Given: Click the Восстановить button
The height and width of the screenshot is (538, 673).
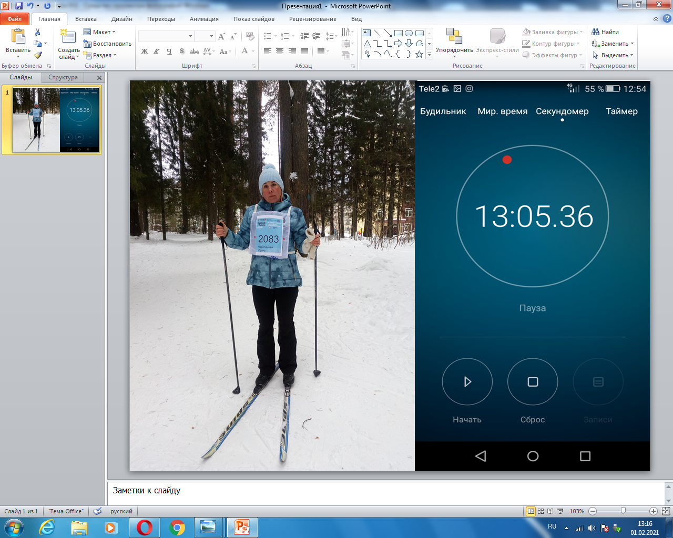Looking at the screenshot, I should pyautogui.click(x=107, y=44).
